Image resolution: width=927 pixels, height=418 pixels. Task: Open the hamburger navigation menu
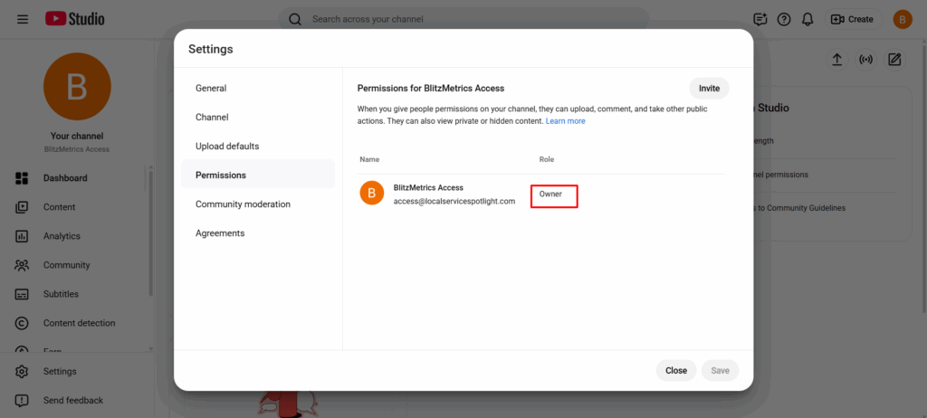tap(23, 19)
